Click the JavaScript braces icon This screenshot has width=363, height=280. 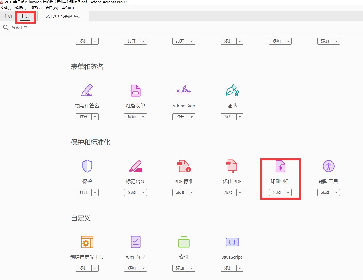232,242
